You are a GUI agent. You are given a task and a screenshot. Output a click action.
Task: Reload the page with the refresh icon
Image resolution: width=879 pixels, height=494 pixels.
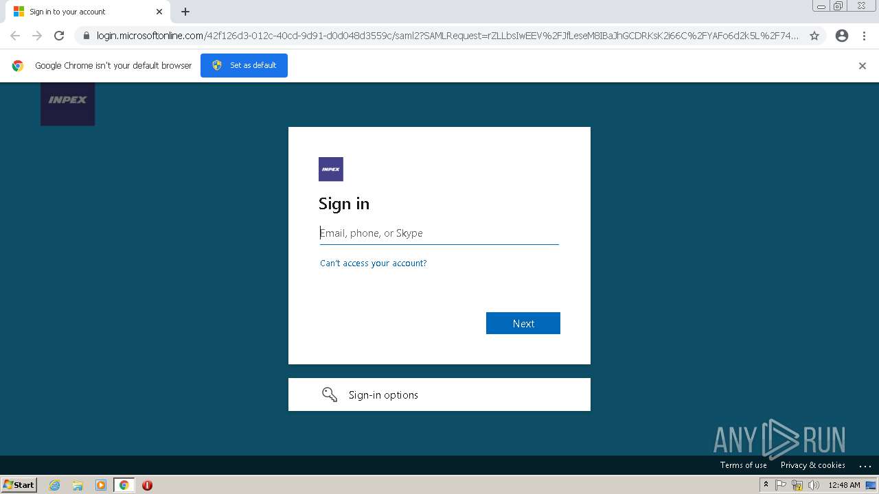tap(59, 36)
